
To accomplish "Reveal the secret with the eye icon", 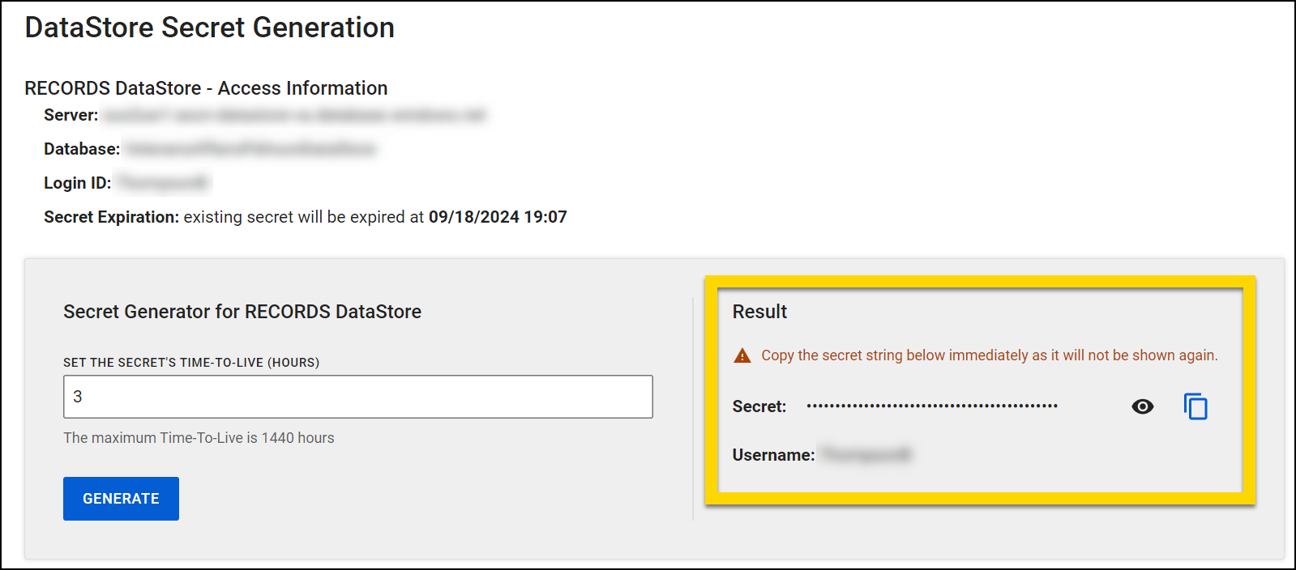I will (x=1142, y=406).
